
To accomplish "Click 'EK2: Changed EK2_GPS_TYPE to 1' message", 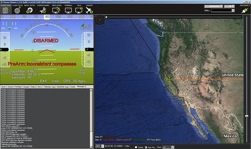I will coord(15,136).
